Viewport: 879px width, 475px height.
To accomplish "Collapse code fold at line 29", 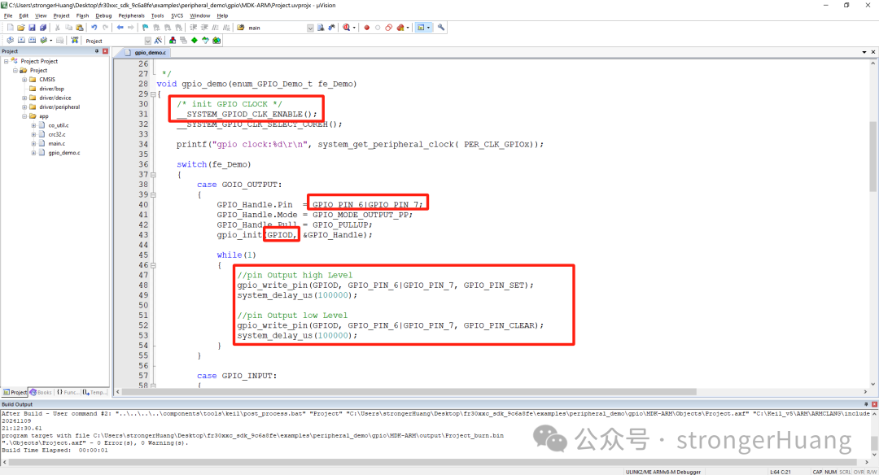I will [x=153, y=94].
